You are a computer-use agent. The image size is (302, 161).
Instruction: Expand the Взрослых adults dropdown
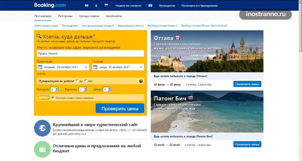[83, 89]
